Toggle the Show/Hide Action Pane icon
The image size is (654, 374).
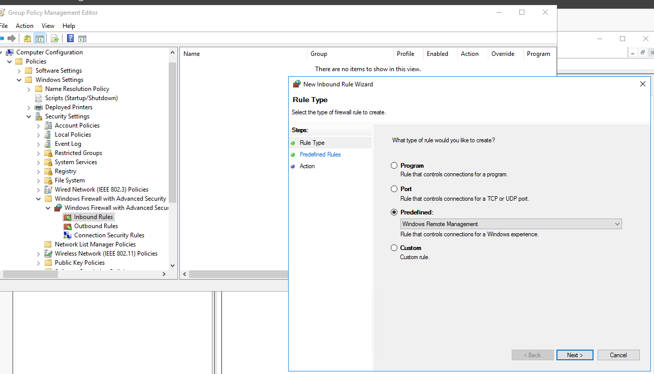[82, 38]
